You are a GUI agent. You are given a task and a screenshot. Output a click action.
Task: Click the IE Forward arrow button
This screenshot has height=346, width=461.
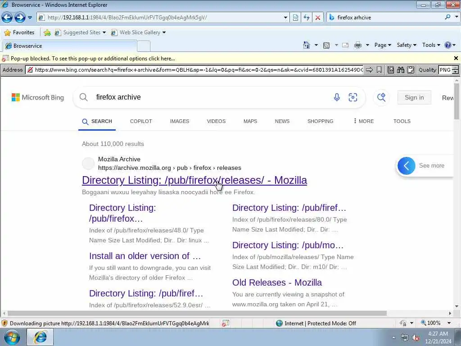[x=20, y=18]
